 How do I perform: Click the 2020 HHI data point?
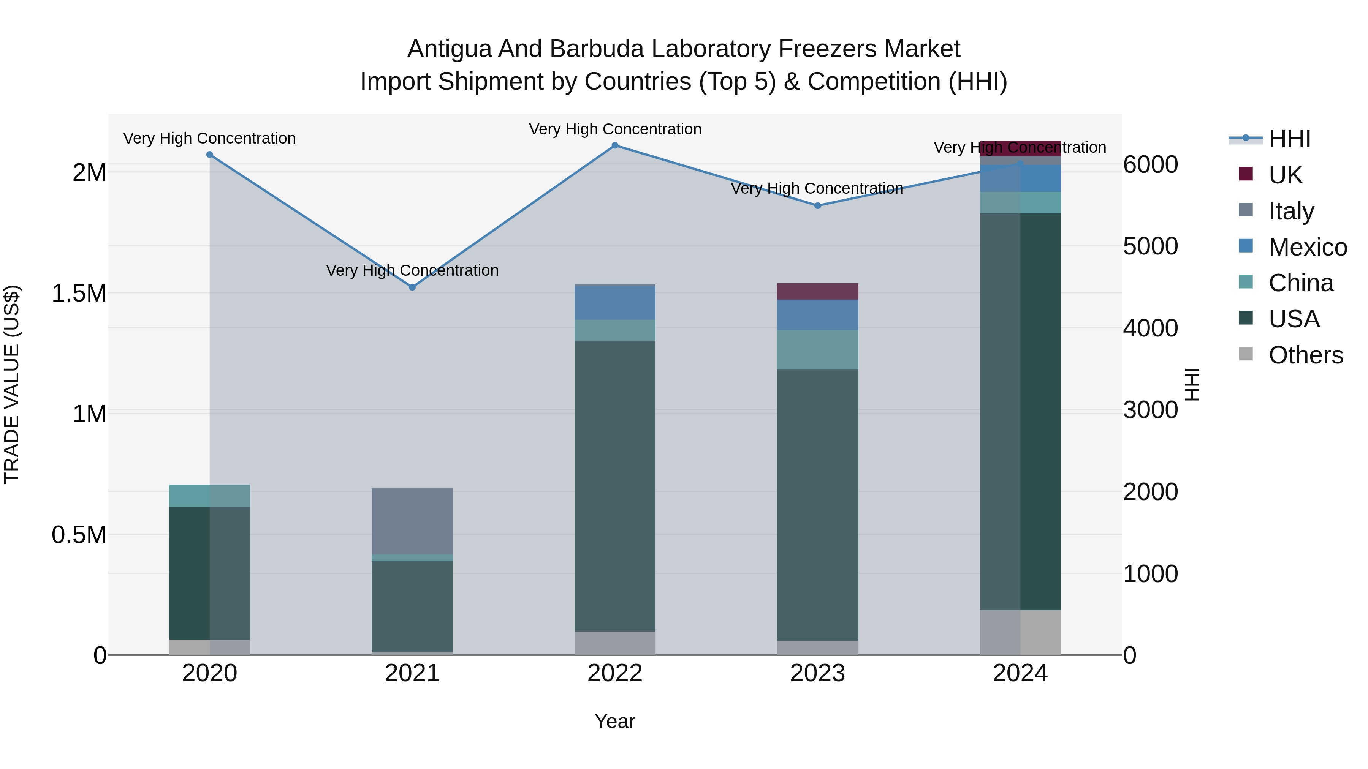(x=210, y=155)
